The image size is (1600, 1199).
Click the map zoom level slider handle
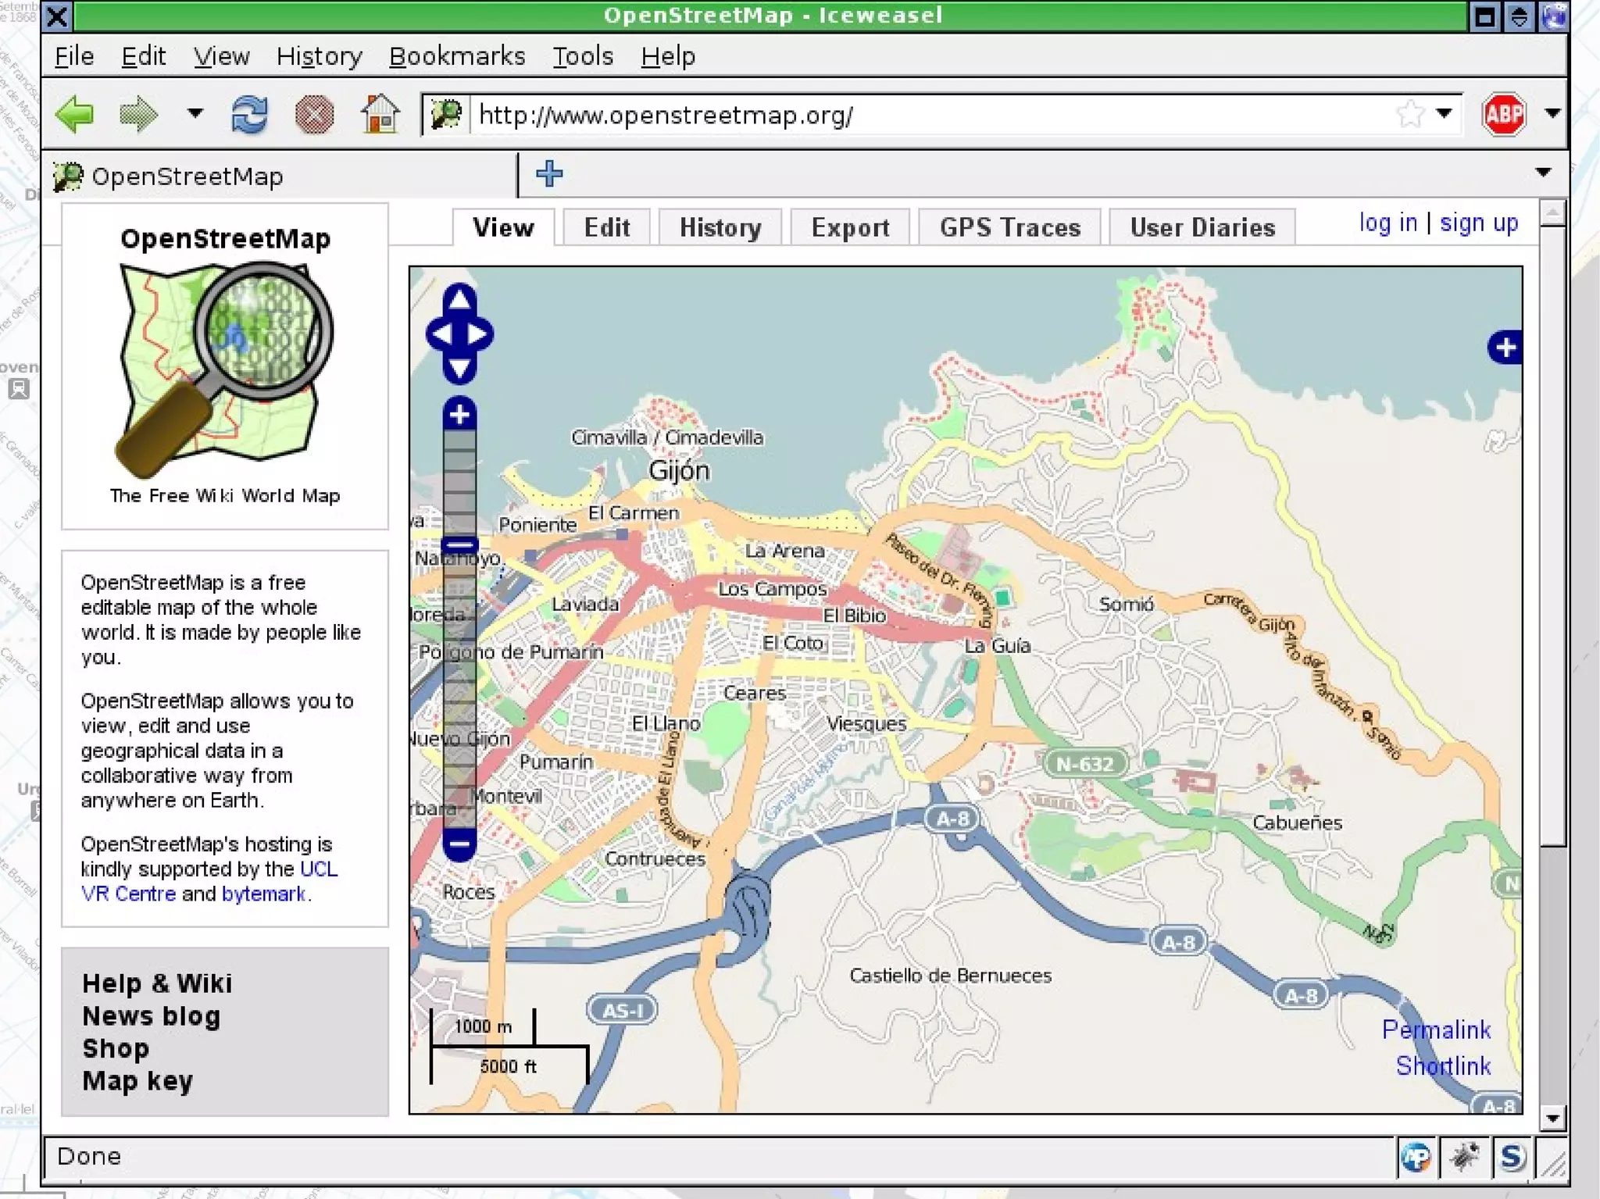[x=459, y=544]
